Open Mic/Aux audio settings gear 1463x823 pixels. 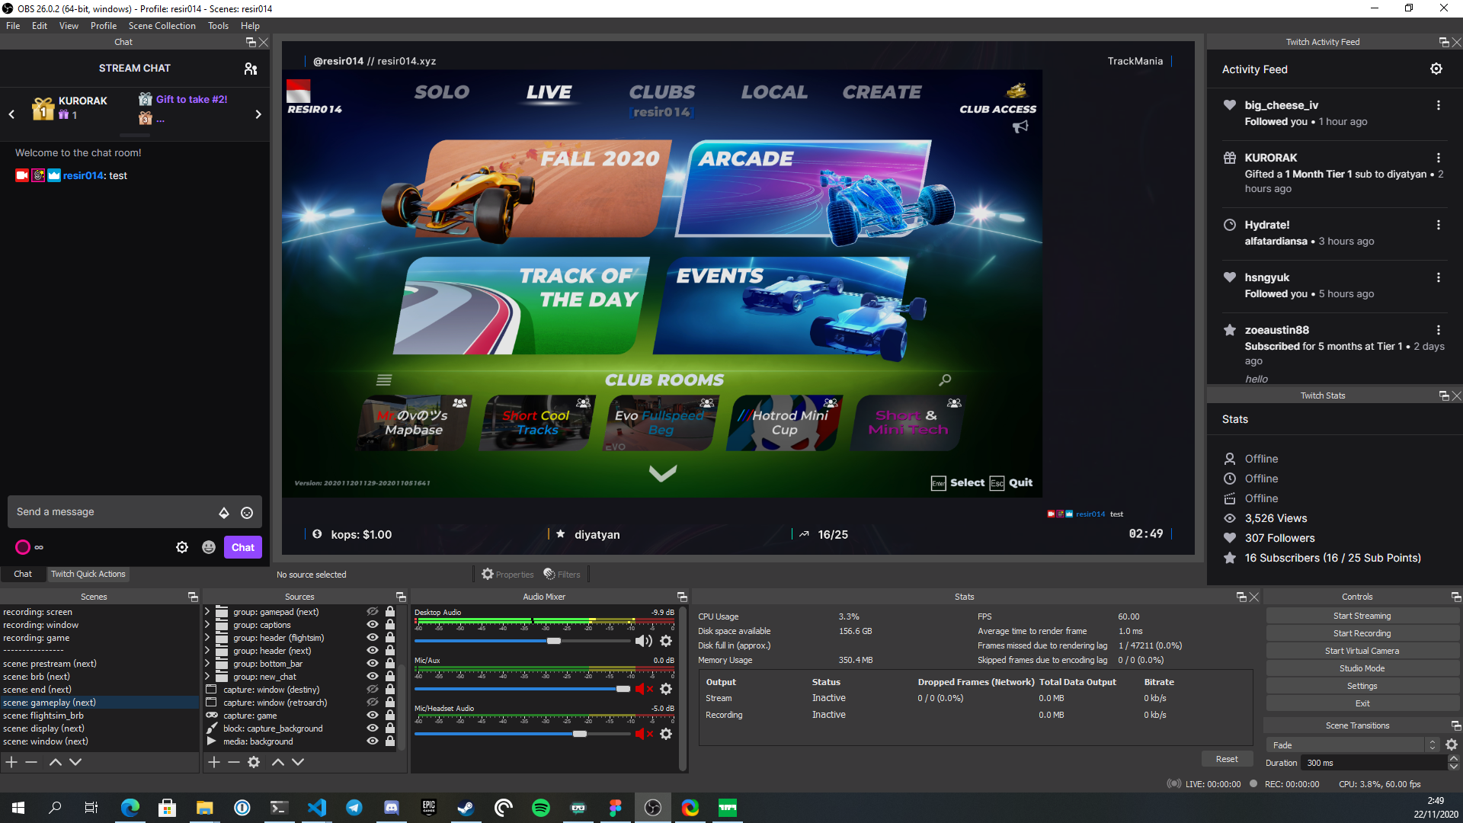click(666, 689)
